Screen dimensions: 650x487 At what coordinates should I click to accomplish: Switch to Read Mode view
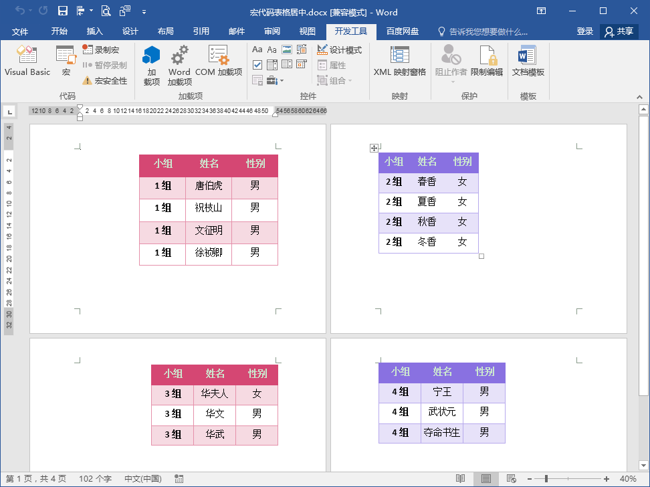click(x=460, y=479)
